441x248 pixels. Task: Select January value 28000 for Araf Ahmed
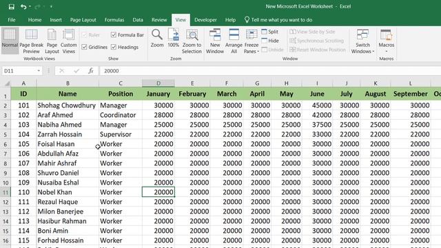pyautogui.click(x=158, y=115)
